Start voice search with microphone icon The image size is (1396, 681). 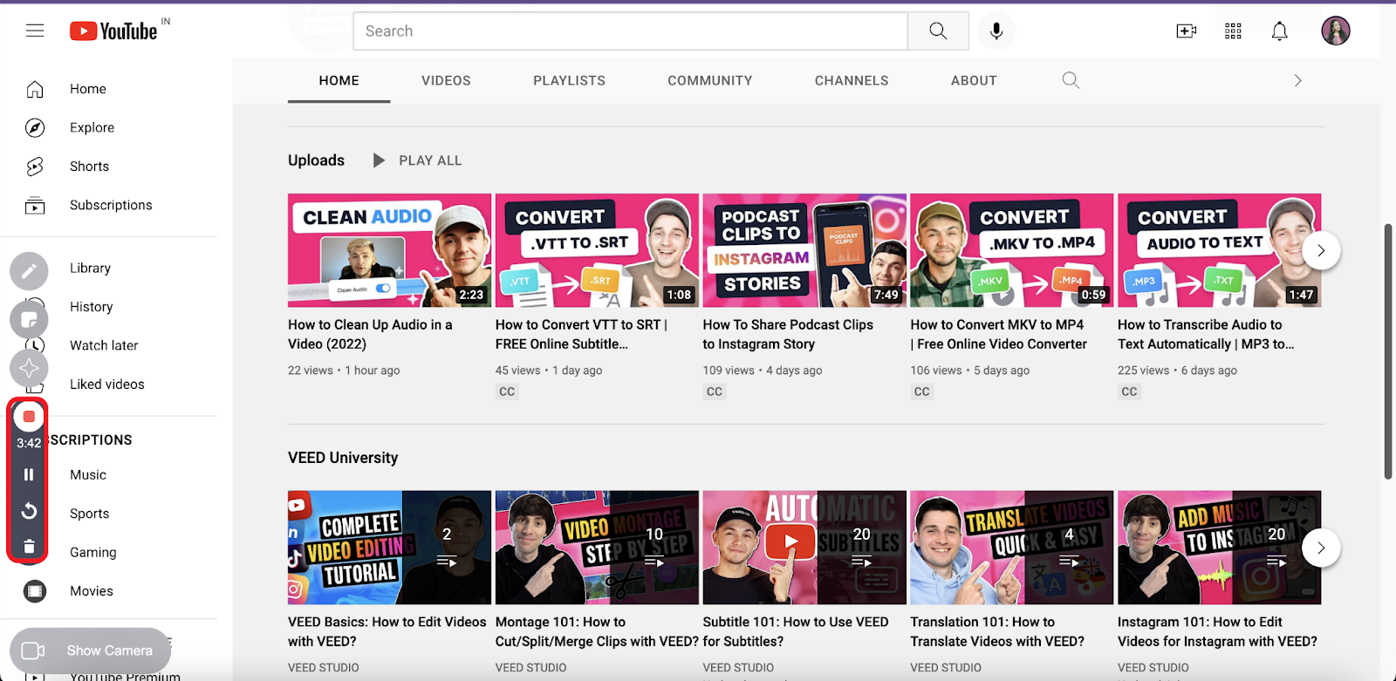point(996,31)
